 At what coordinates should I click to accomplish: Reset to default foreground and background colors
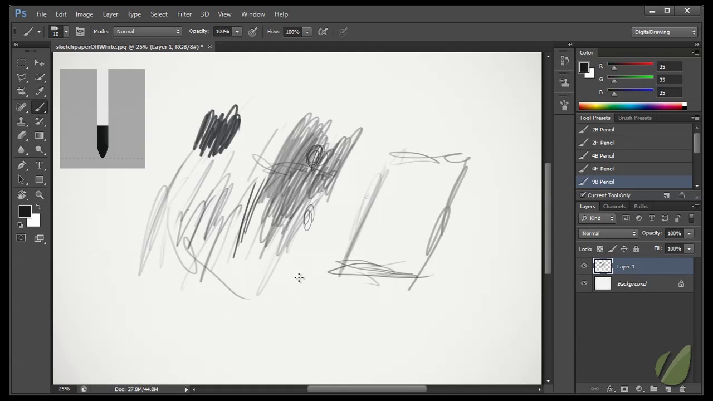point(21,225)
